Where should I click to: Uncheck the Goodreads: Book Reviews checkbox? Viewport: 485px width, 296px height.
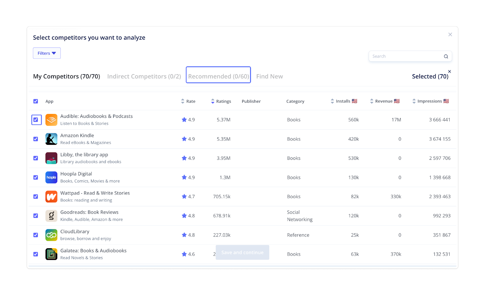pyautogui.click(x=36, y=216)
